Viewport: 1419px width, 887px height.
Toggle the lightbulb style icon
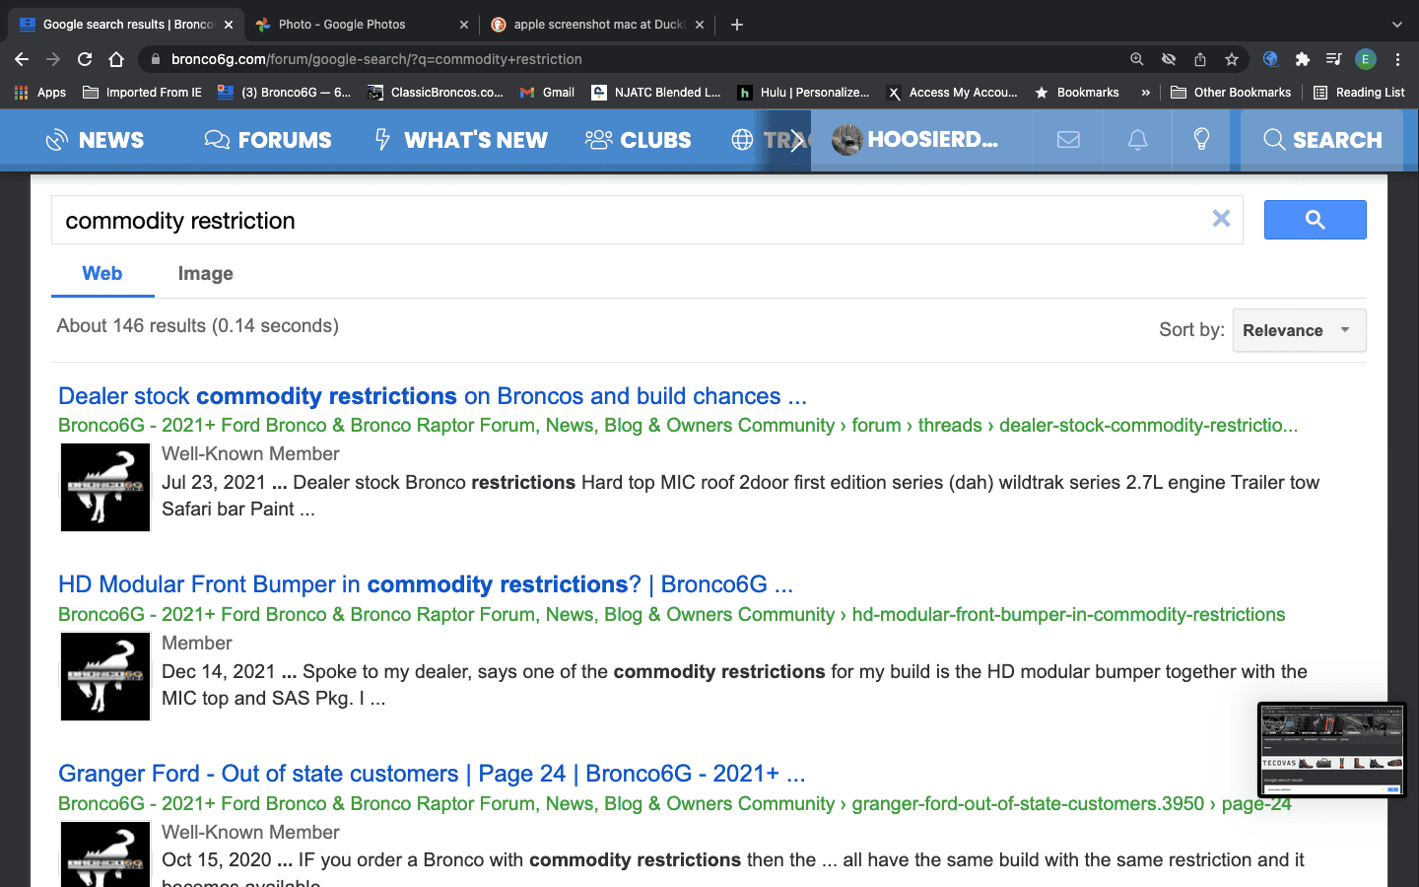[x=1202, y=140]
